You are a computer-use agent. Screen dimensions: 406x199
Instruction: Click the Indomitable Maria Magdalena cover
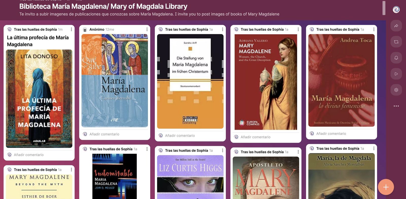click(x=114, y=176)
